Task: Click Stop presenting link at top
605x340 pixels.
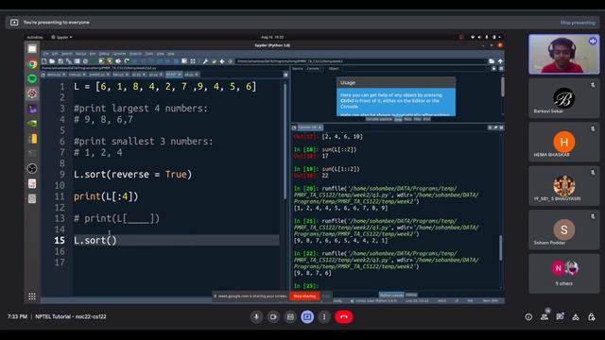Action: pyautogui.click(x=578, y=23)
